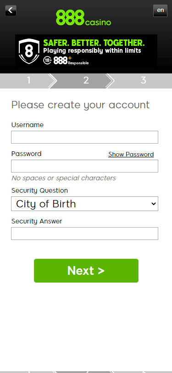Toggle Show Password link

point(131,155)
